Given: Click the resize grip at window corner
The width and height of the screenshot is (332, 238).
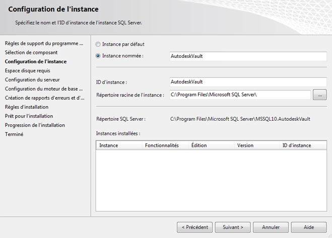Looking at the screenshot, I should tap(329, 235).
